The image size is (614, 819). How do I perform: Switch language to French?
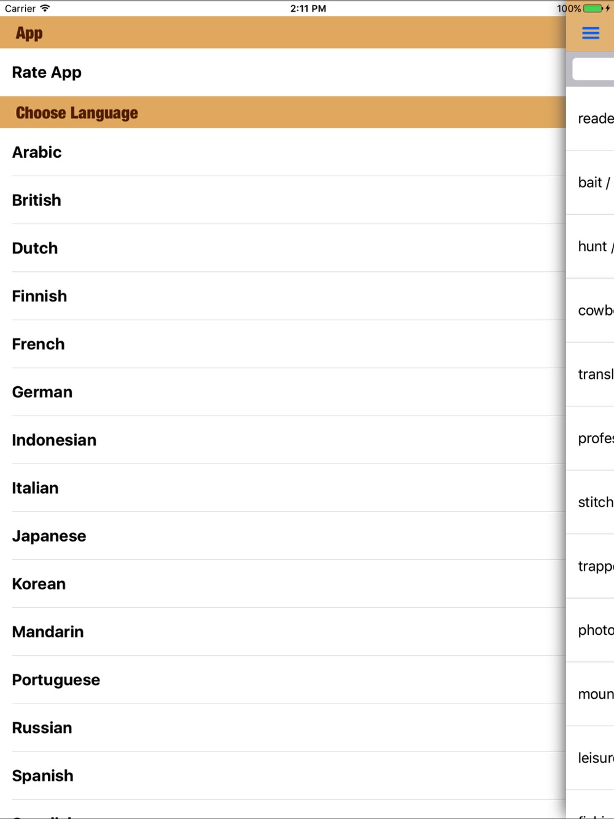(282, 344)
